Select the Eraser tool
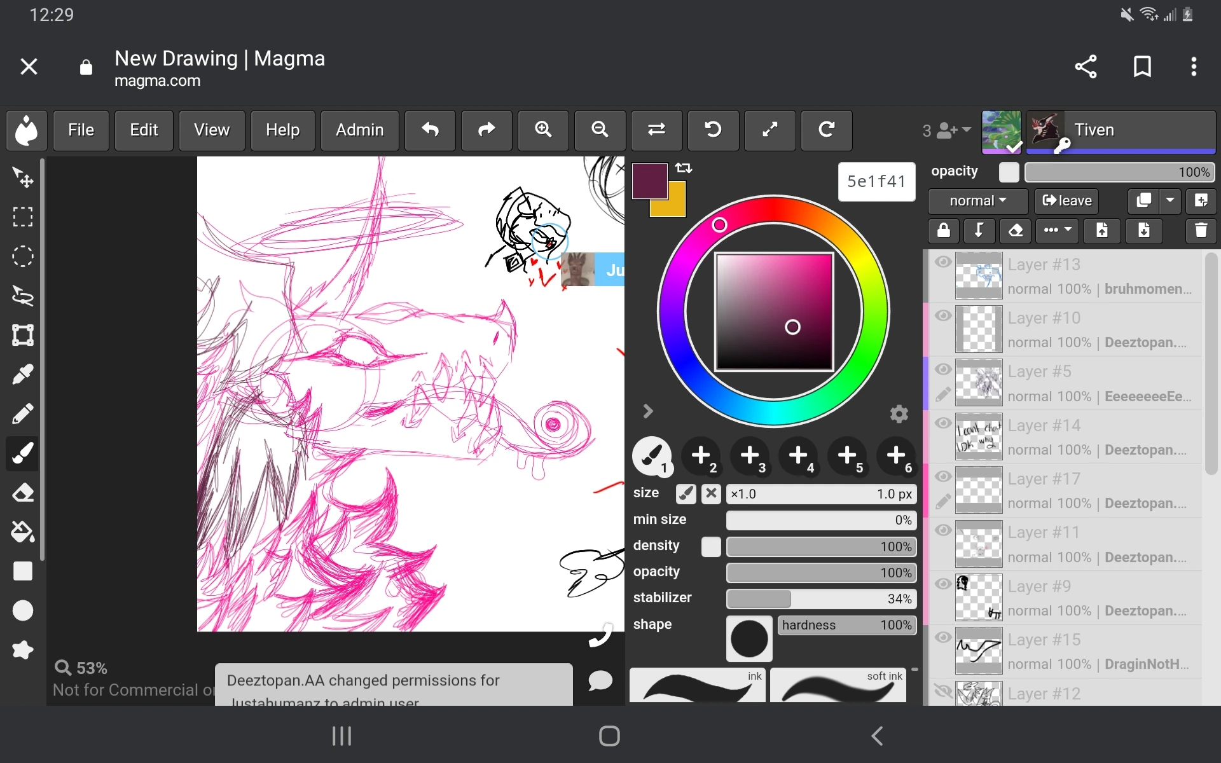Viewport: 1221px width, 763px height. point(23,493)
